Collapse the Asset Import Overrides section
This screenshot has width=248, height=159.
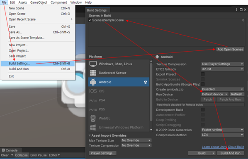90,135
